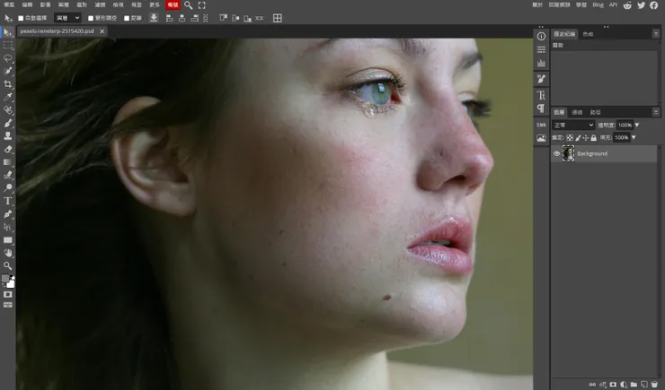Toggle lock transparent pixels icon
Image resolution: width=665 pixels, height=390 pixels.
[570, 137]
